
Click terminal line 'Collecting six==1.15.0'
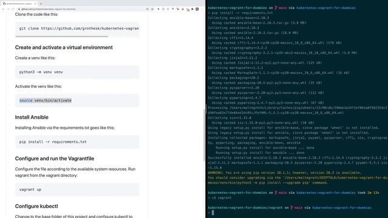(229, 117)
